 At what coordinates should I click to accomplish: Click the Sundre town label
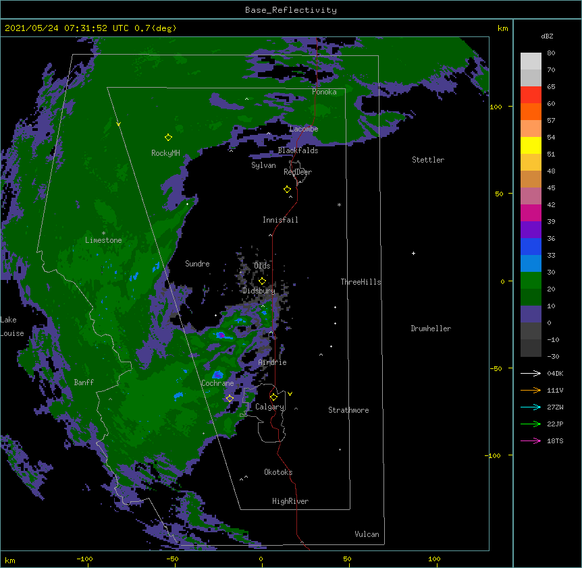coord(197,264)
